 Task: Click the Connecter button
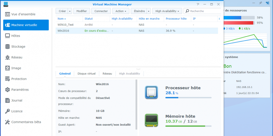coord(101,11)
